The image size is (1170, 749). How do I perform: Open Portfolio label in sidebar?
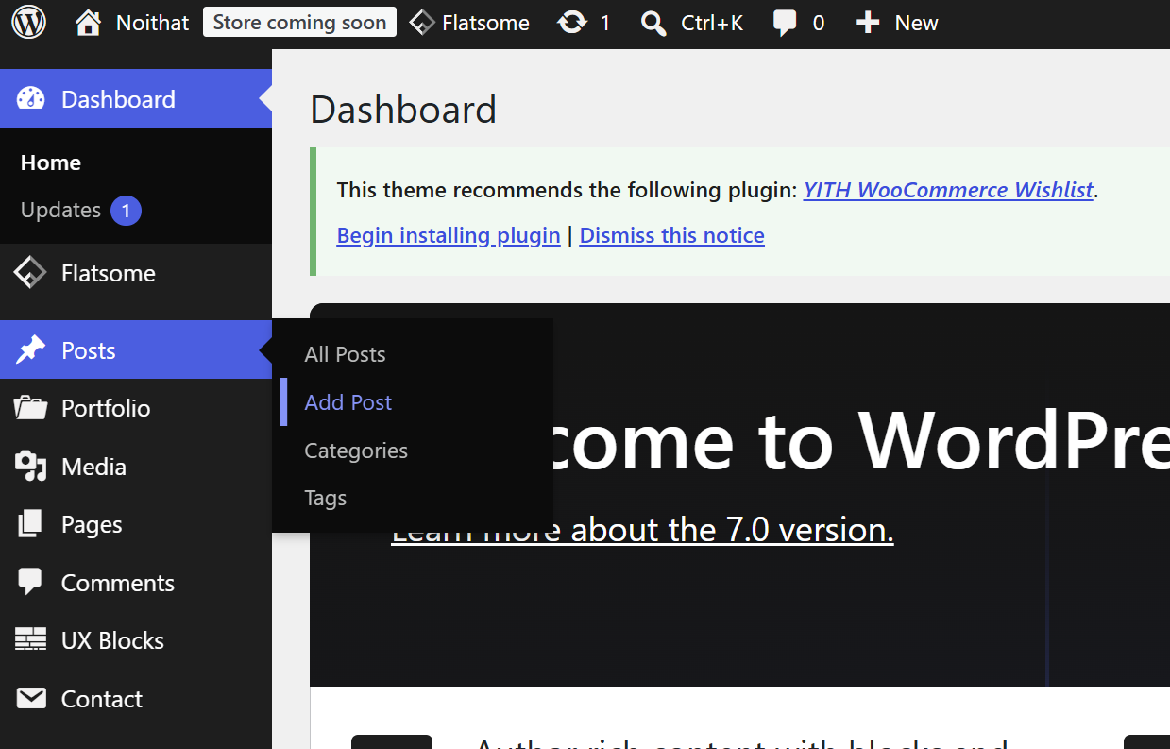coord(106,408)
